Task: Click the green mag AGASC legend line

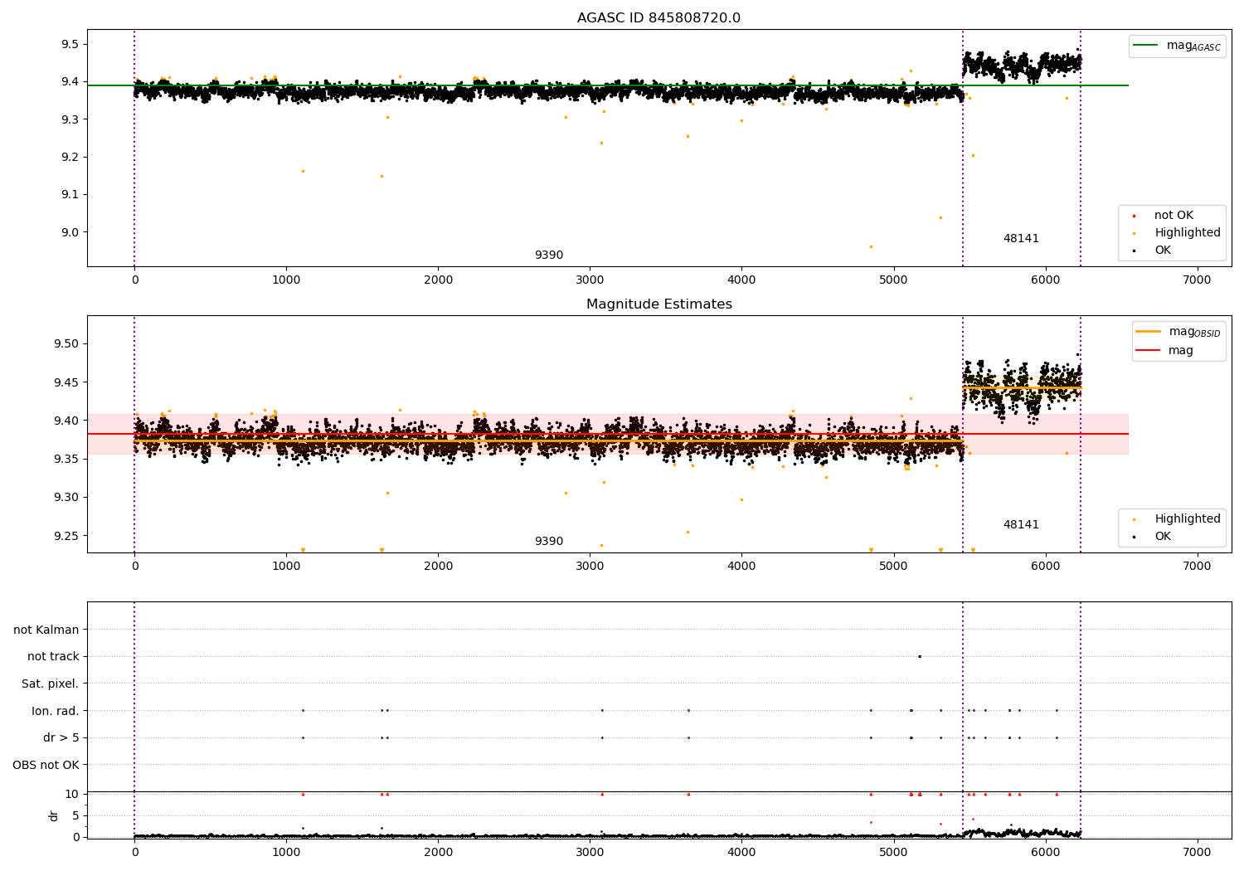Action: [1146, 46]
